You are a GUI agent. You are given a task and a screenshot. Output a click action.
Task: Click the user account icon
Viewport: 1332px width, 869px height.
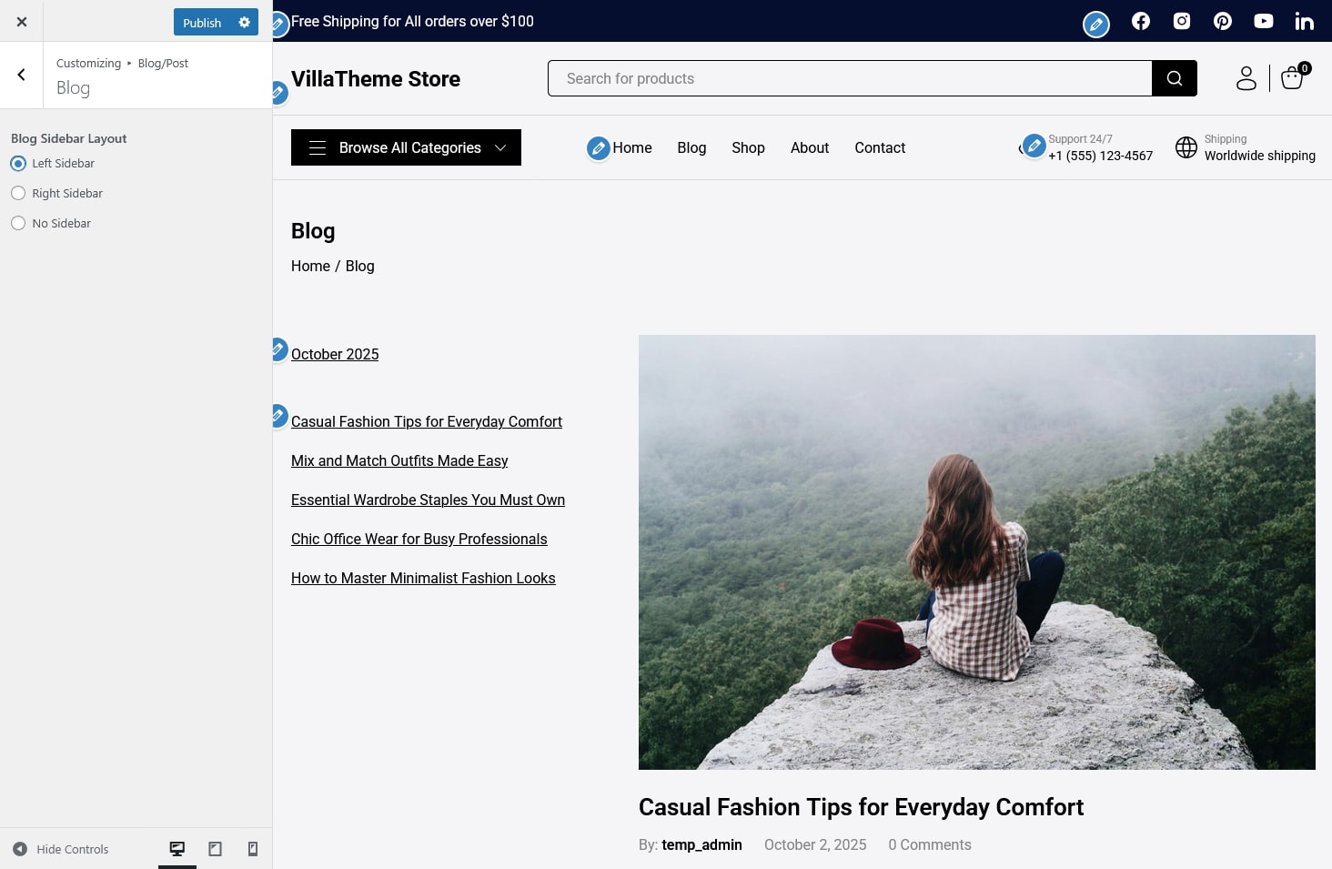pyautogui.click(x=1246, y=78)
